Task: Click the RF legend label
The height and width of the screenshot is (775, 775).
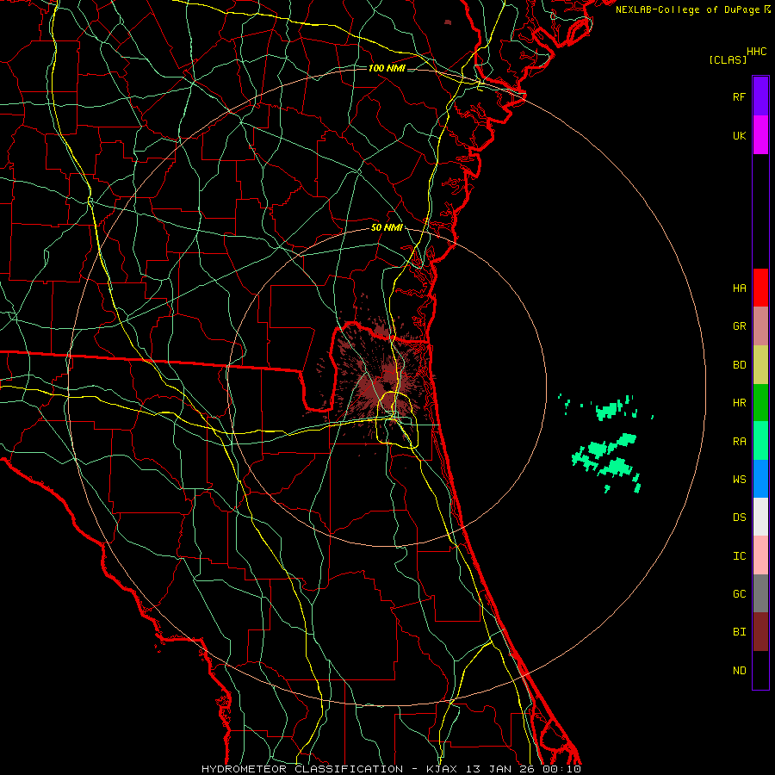Action: (x=739, y=96)
